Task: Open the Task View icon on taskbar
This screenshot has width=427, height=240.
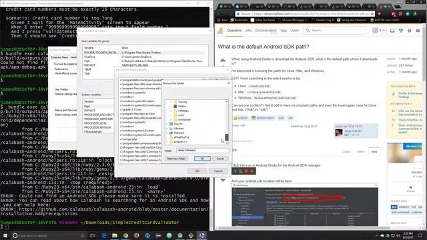Action: click(x=93, y=235)
